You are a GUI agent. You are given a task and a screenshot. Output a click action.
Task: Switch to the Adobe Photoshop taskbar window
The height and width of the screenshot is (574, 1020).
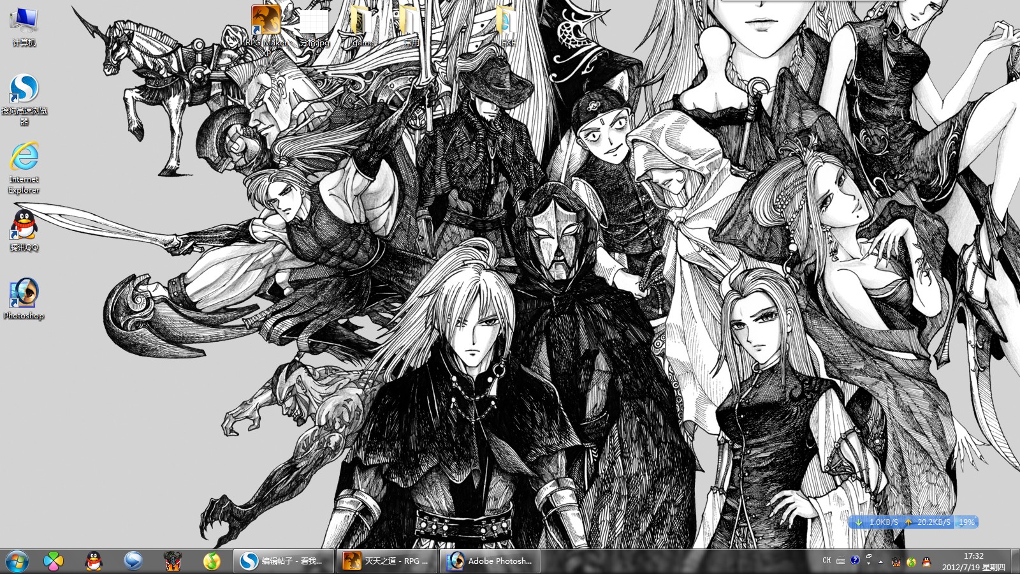pos(490,561)
